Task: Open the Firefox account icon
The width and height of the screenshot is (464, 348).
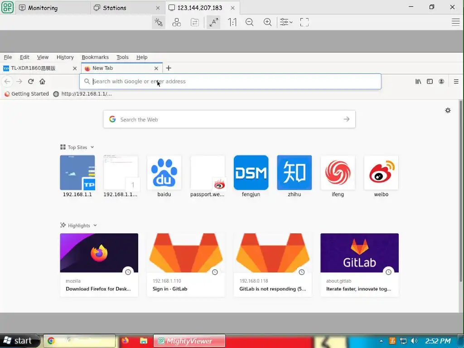Action: [441, 82]
